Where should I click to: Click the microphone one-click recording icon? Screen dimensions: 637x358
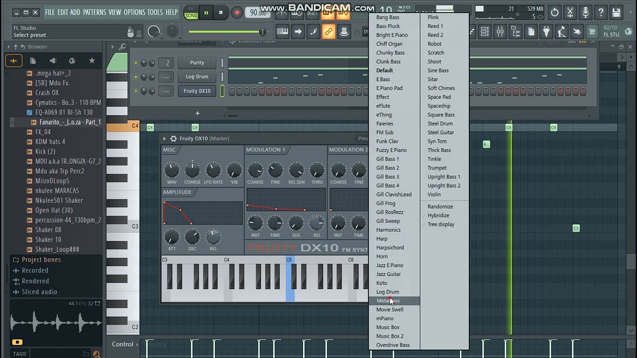(x=585, y=12)
